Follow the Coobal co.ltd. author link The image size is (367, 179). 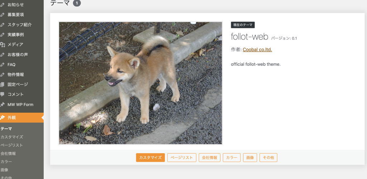coord(257,50)
